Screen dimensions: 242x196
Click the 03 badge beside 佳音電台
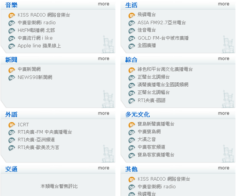(x=131, y=31)
